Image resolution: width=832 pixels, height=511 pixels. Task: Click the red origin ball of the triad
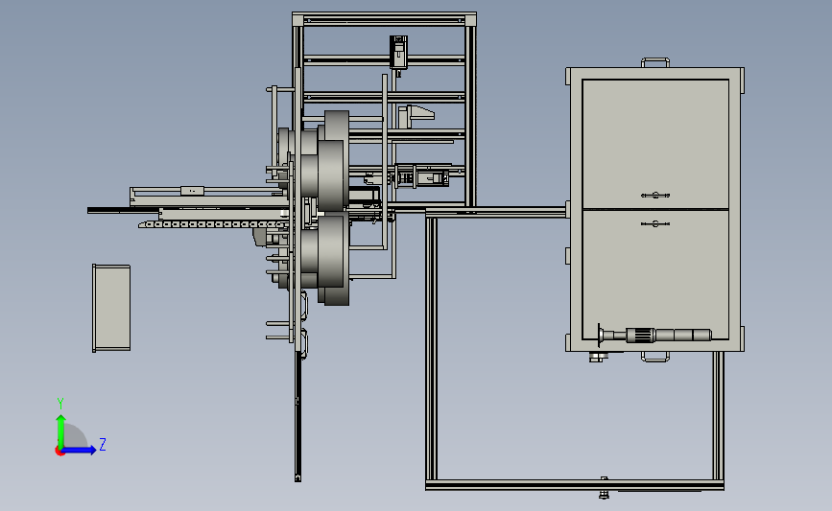coord(59,451)
